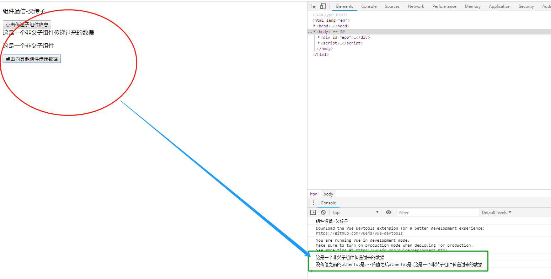
Task: Open the console drawer three-dot menu
Action: (313, 203)
